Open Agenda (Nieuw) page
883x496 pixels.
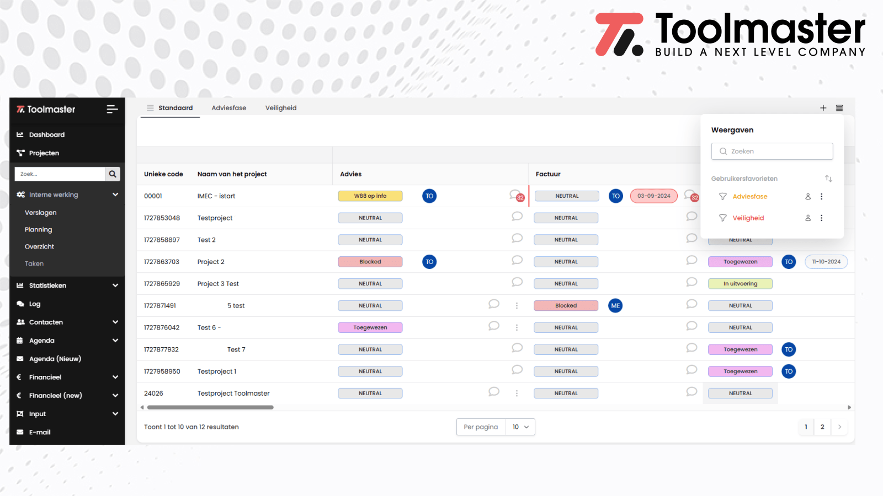[55, 359]
